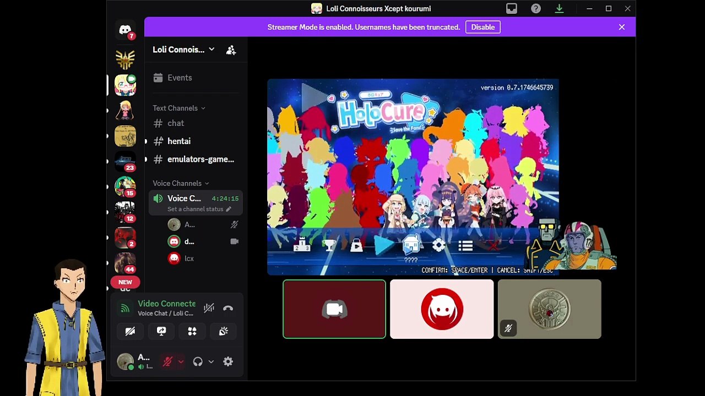Image resolution: width=705 pixels, height=396 pixels.
Task: Select the muted coin avatar participant tile
Action: (549, 309)
